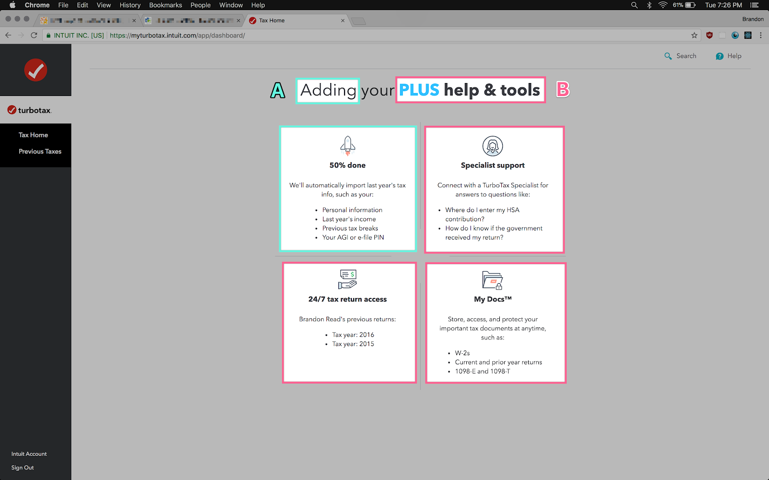Click the "Specialist support" card title
The height and width of the screenshot is (480, 769).
tap(493, 165)
